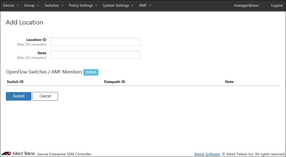
Task: Submit the new location form
Action: [x=19, y=96]
